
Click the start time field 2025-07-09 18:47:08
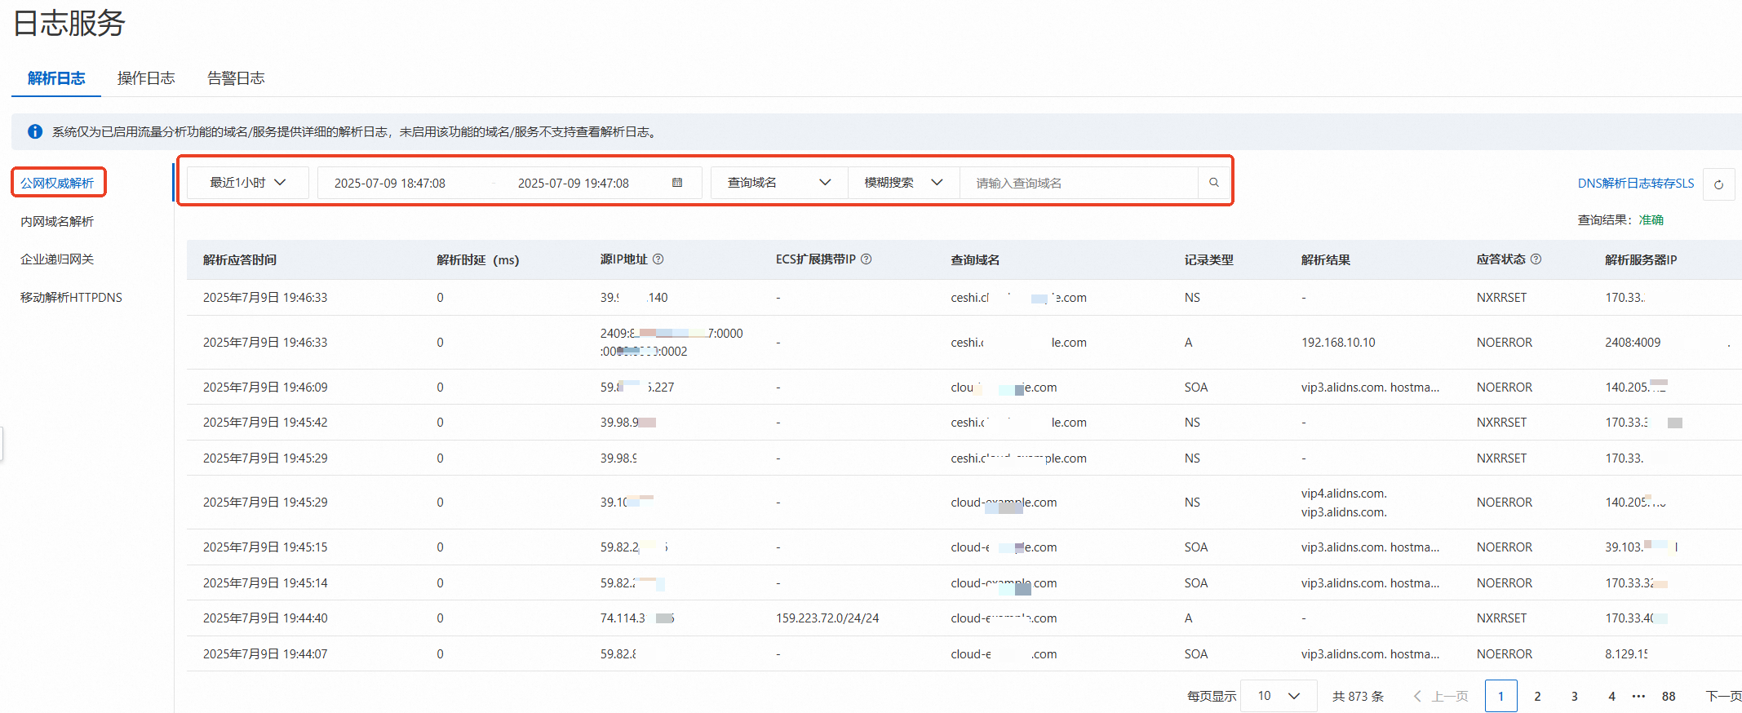coord(390,184)
